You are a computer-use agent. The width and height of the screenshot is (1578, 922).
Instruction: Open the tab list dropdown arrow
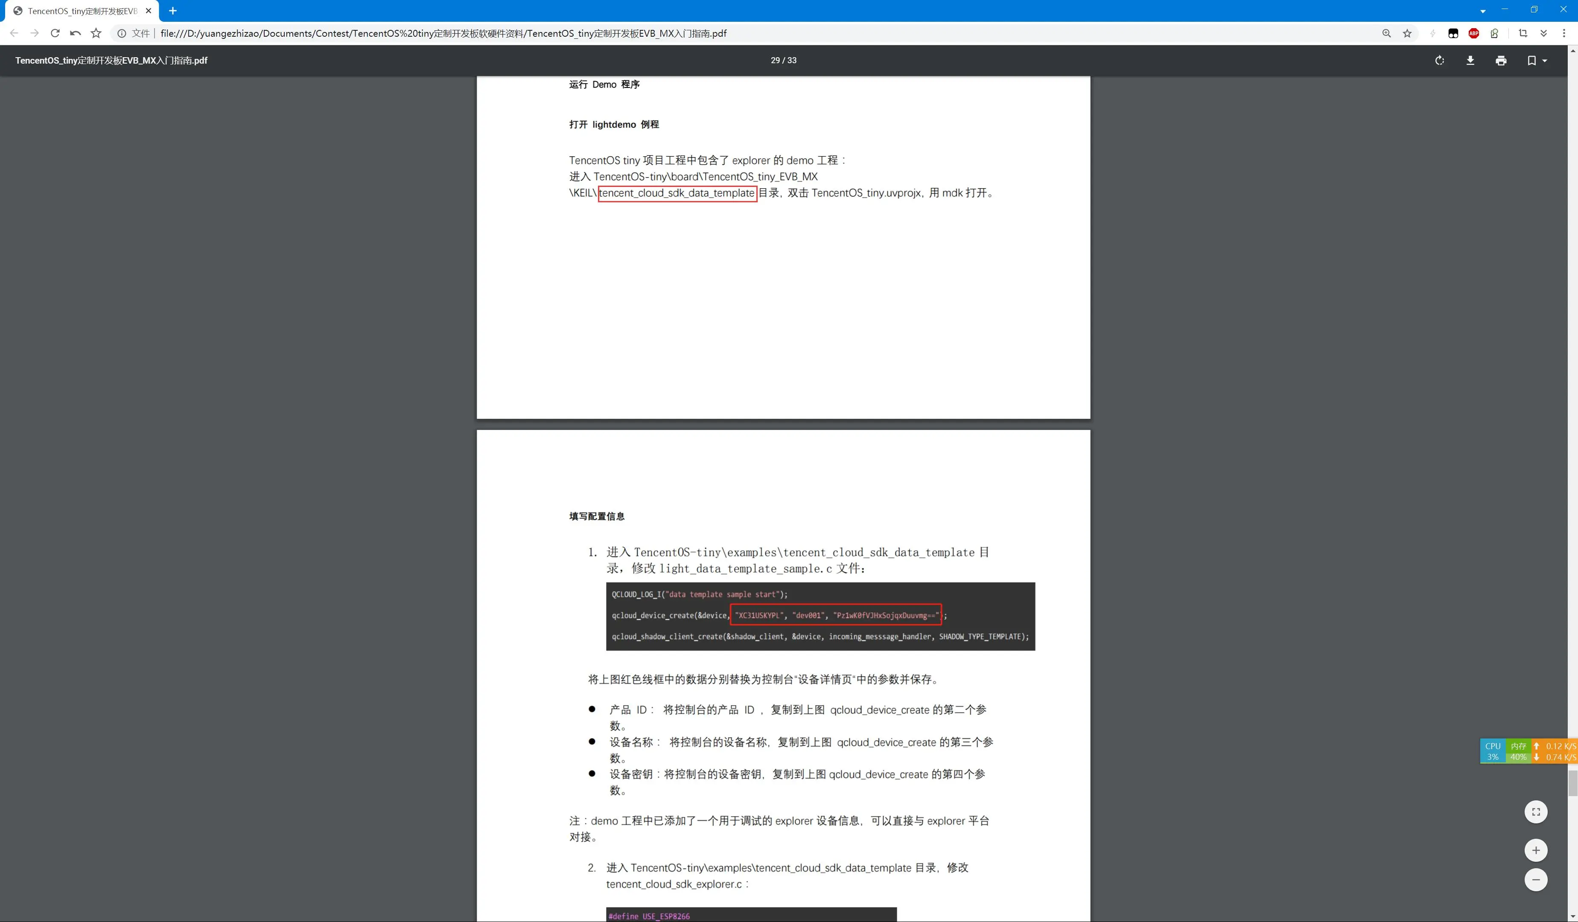tap(1483, 11)
